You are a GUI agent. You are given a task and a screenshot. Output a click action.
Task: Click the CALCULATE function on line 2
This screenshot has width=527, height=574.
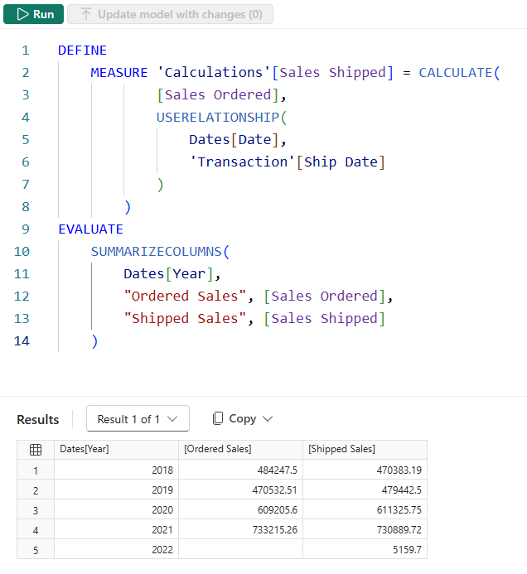pyautogui.click(x=455, y=73)
